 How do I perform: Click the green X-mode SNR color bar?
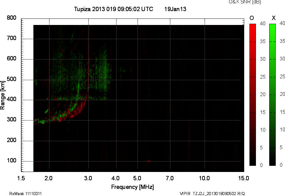(x=272, y=95)
